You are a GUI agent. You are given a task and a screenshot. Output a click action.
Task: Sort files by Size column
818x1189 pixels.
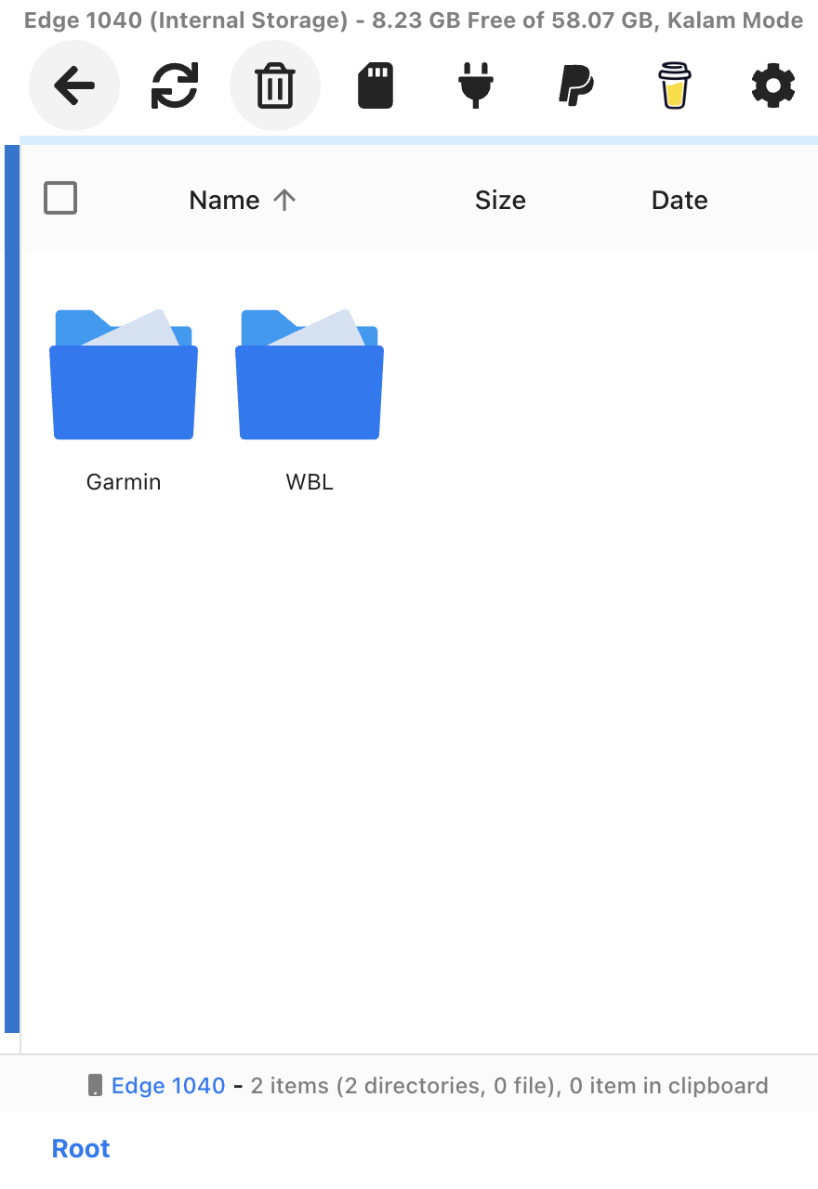point(500,201)
